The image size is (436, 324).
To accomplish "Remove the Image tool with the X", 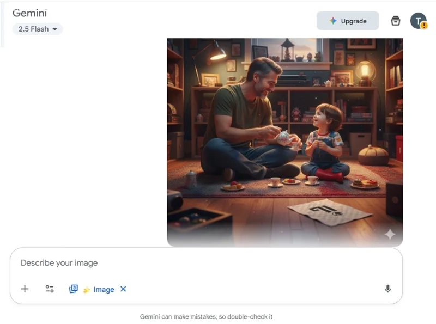I will pyautogui.click(x=123, y=289).
